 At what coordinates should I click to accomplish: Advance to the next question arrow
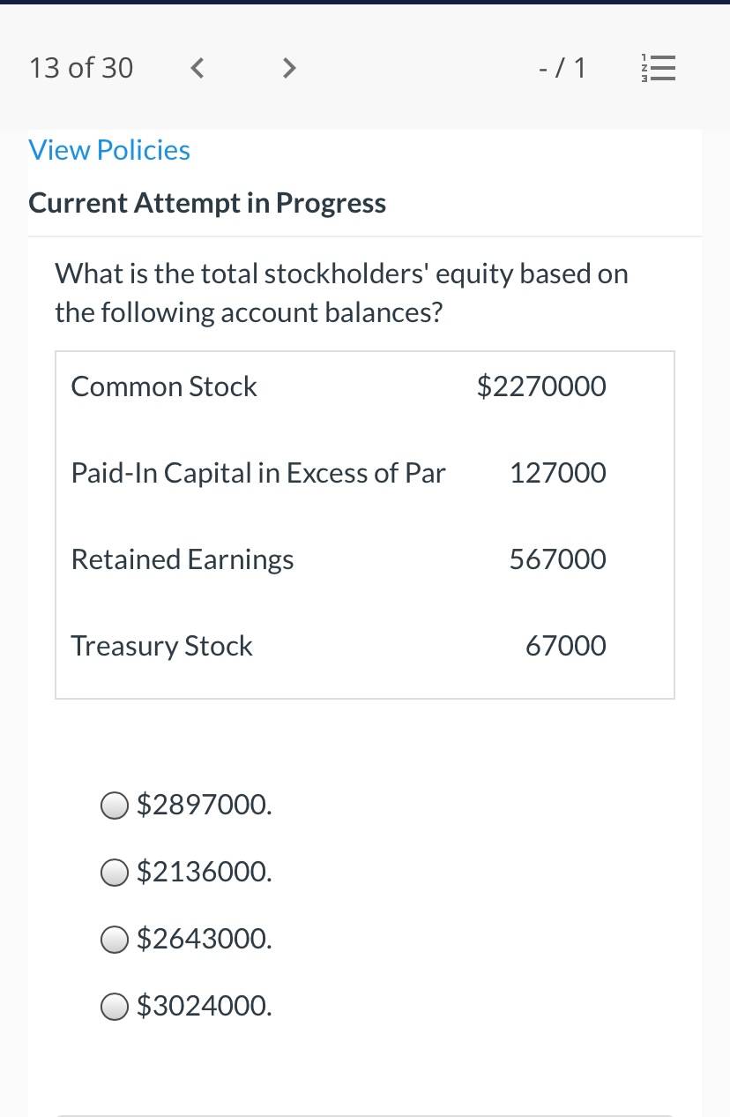point(287,68)
